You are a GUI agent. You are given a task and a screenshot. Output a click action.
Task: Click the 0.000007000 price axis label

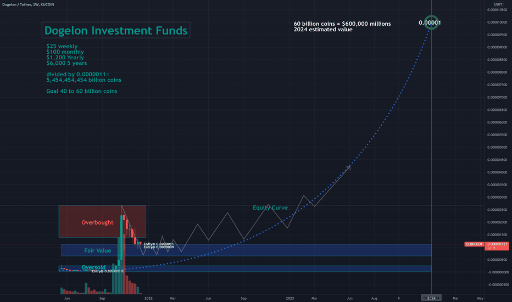tap(497, 97)
